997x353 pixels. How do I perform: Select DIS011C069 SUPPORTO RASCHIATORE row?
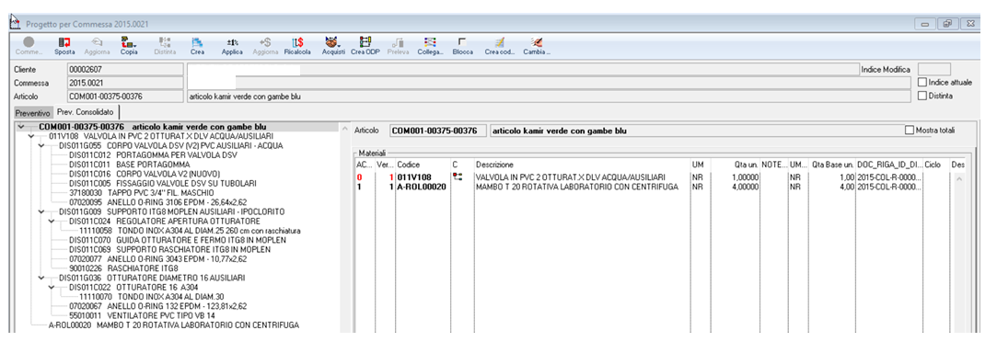click(x=169, y=249)
